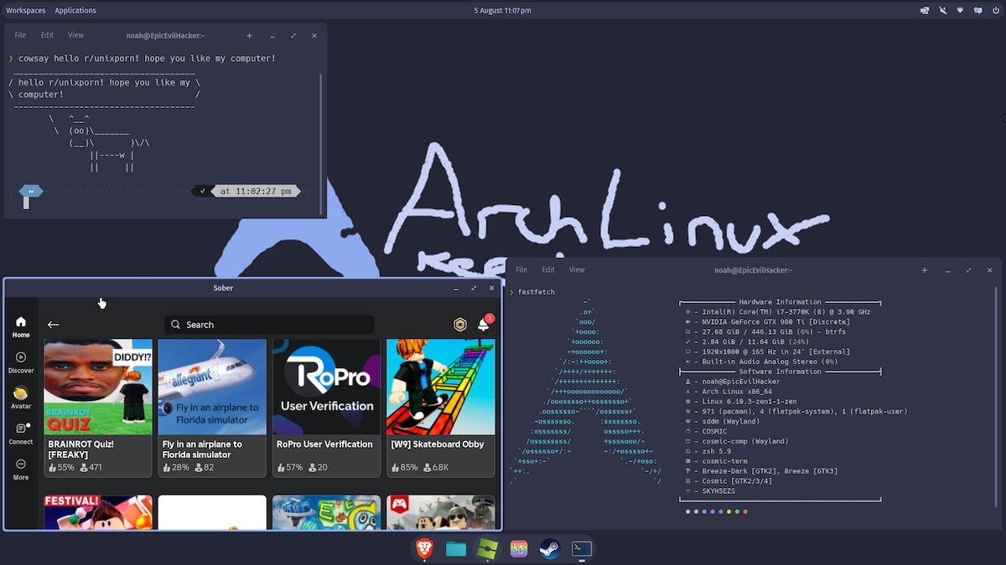
Task: Toggle the muted volume icon in top panel
Action: (x=942, y=11)
